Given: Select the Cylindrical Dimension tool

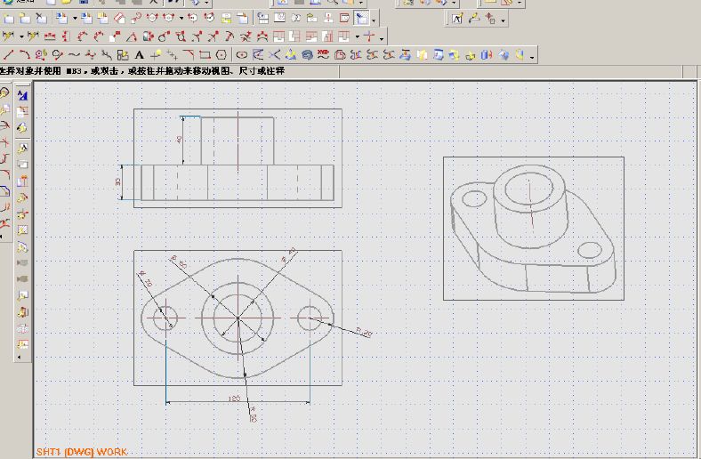Looking at the screenshot, I should (148, 36).
